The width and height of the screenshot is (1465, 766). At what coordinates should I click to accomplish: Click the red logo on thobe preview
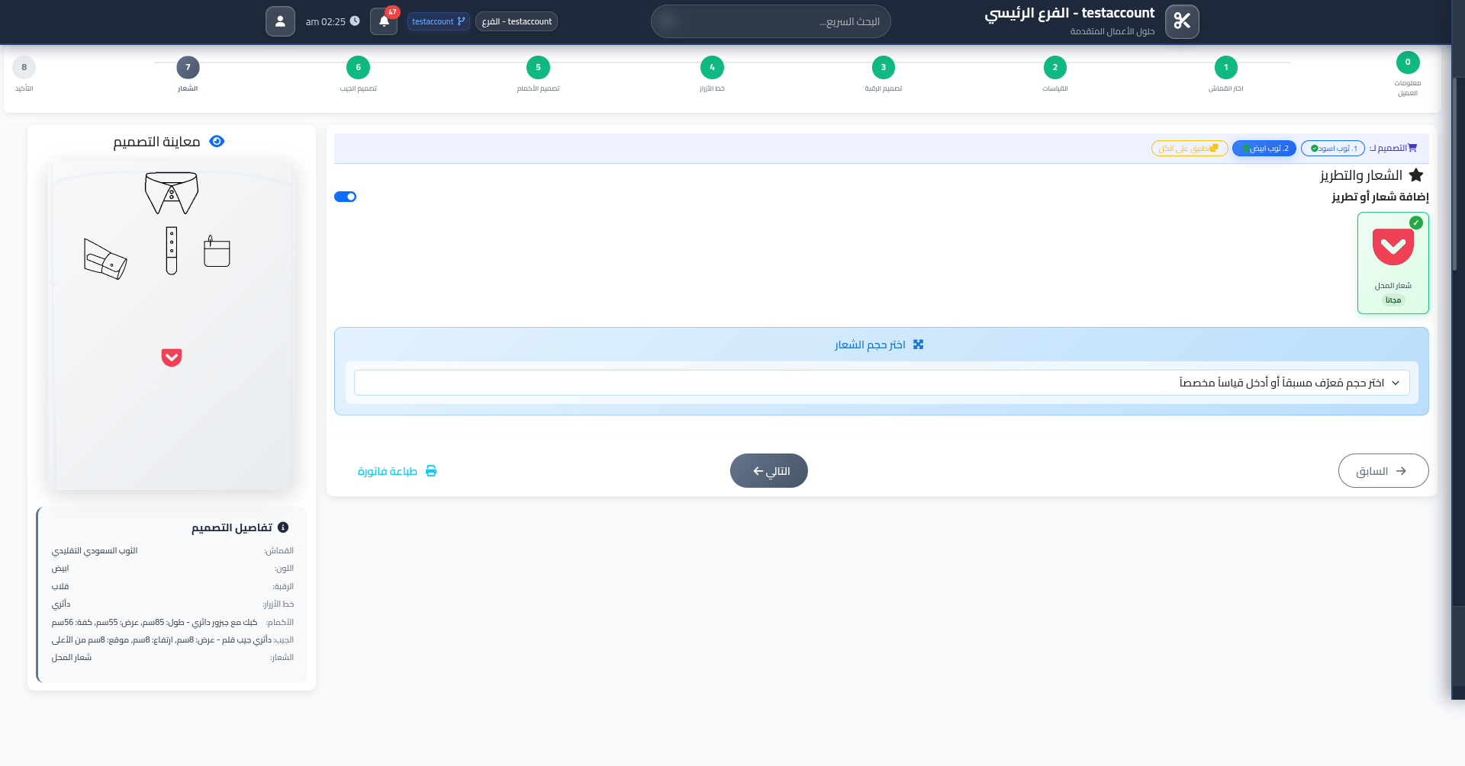click(x=172, y=357)
